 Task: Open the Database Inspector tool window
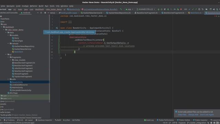(x=44, y=120)
